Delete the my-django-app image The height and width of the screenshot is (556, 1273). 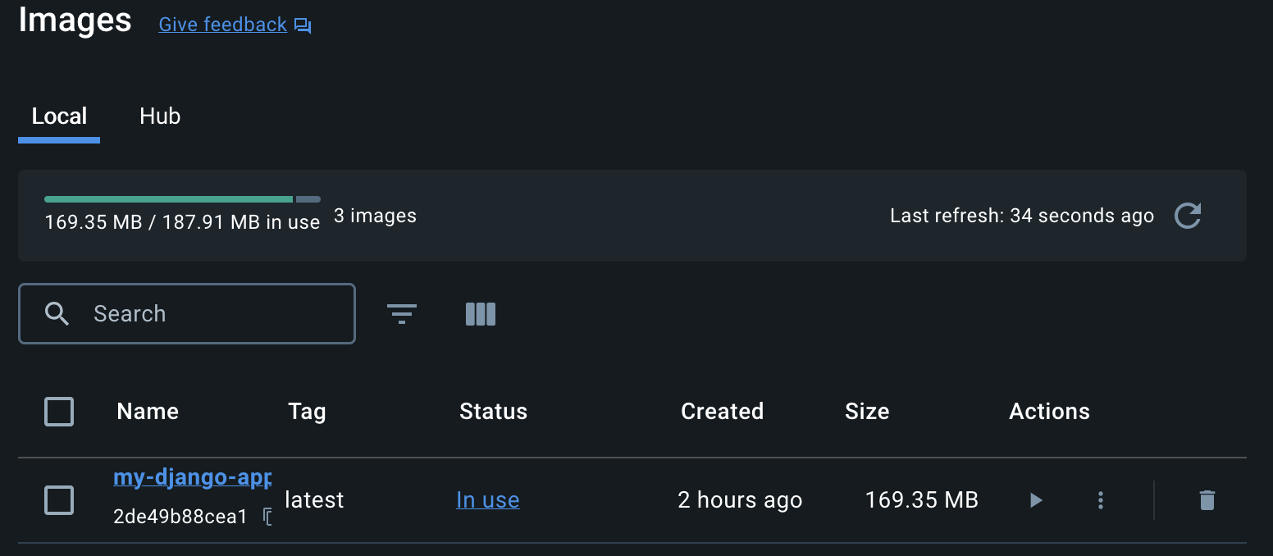(1207, 500)
